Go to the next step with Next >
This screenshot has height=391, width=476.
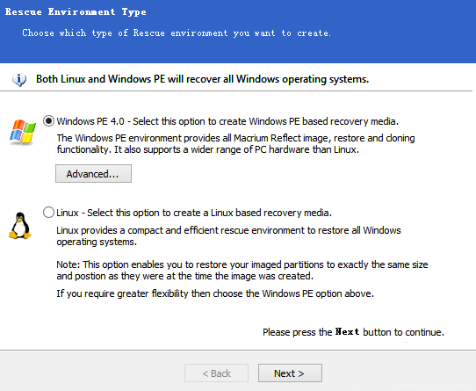tap(290, 373)
